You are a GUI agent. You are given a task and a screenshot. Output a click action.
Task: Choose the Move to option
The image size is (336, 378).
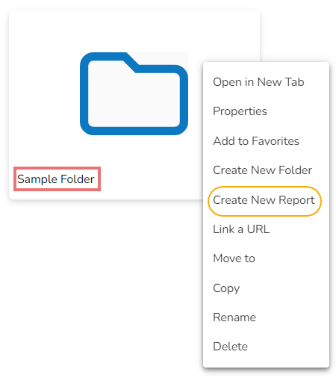[234, 258]
